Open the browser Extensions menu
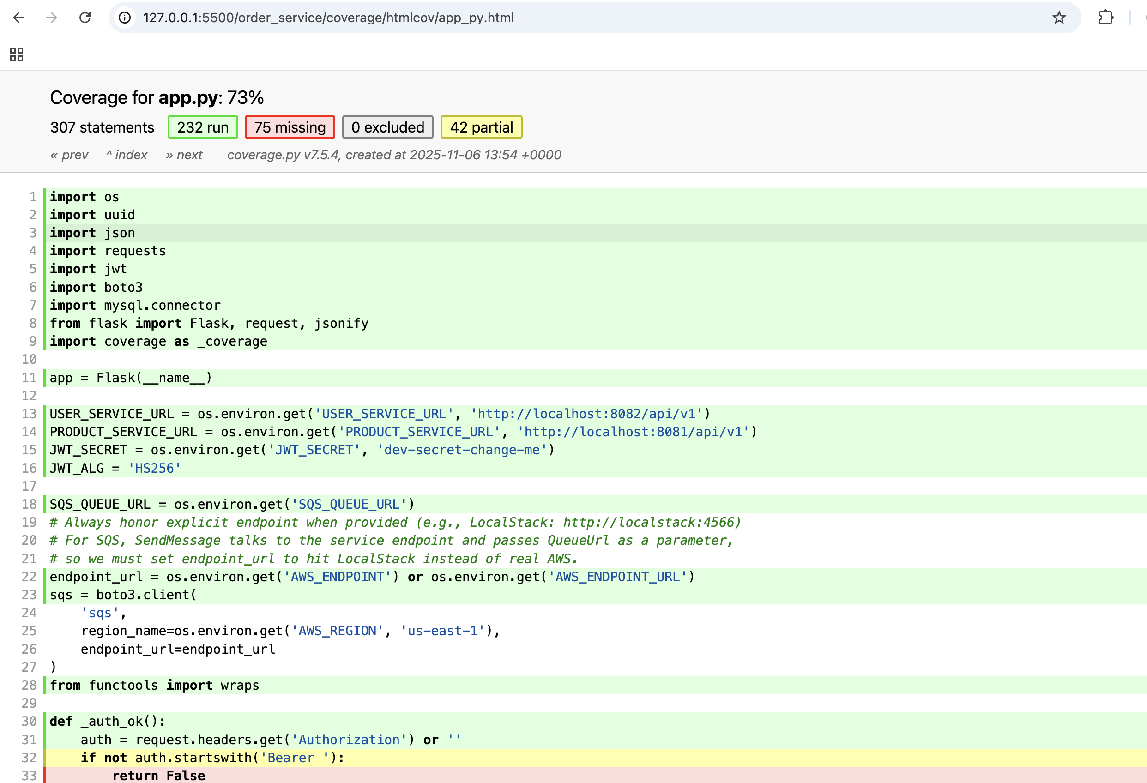This screenshot has height=783, width=1147. (1105, 18)
